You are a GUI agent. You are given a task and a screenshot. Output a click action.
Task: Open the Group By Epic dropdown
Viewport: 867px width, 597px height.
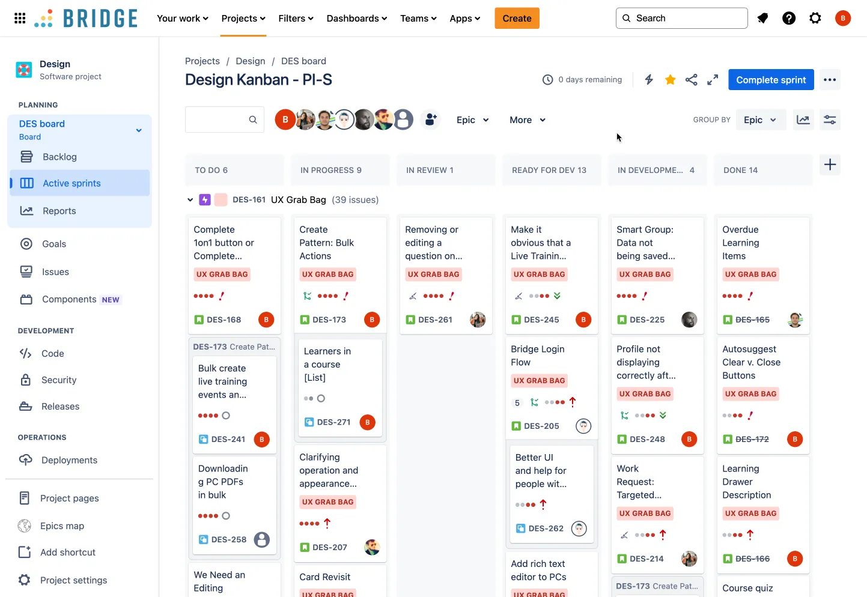[x=760, y=120]
